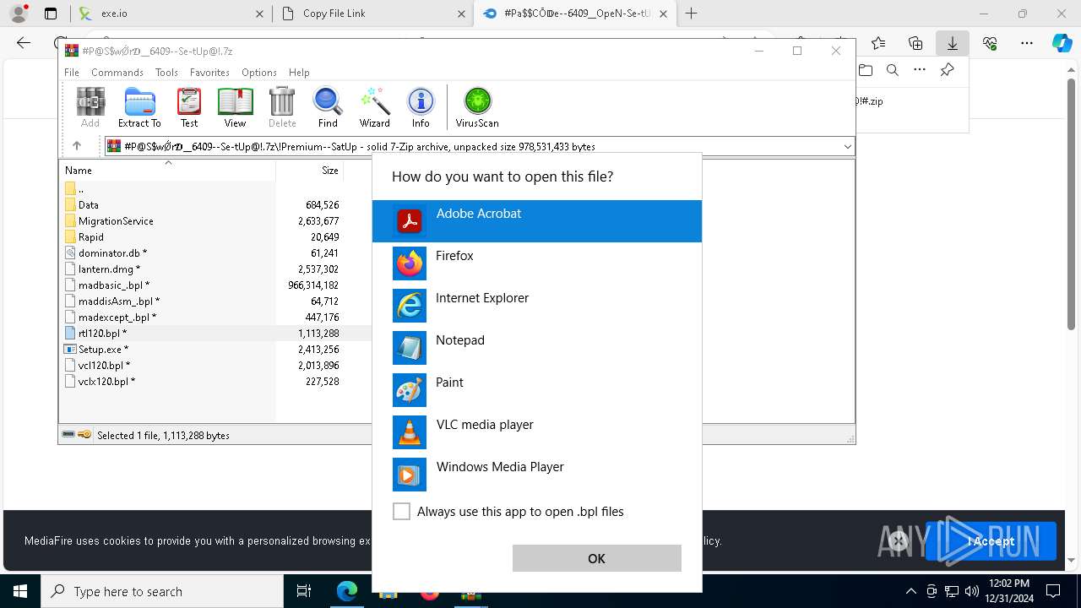This screenshot has width=1081, height=608.
Task: Switch to the Copy File Link tab
Action: (372, 14)
